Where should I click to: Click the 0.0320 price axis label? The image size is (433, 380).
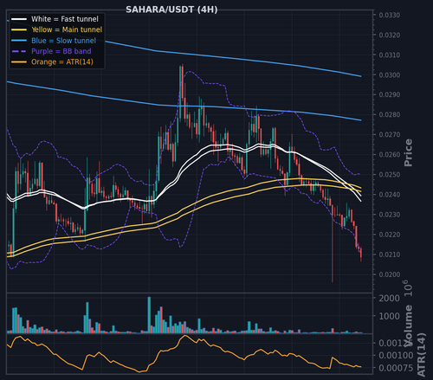(390, 35)
